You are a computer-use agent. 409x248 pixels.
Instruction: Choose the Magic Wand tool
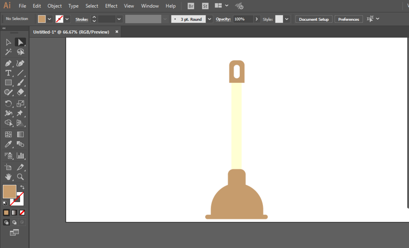8,52
